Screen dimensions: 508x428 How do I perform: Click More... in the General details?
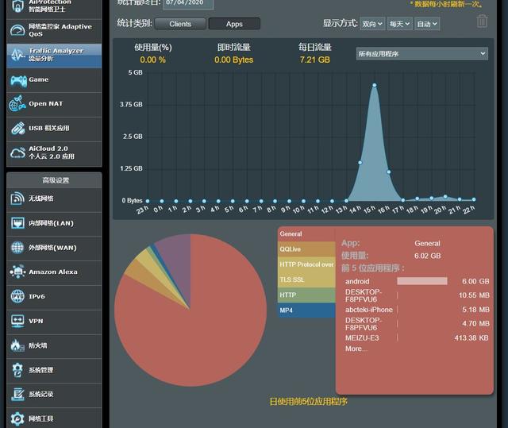click(356, 349)
